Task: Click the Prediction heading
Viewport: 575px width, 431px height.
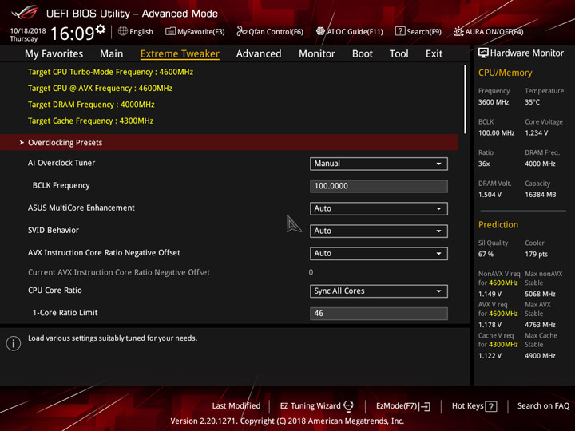Action: [498, 224]
